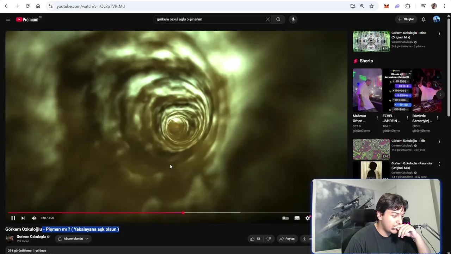Click the address bar URL
The height and width of the screenshot is (254, 451).
(x=91, y=6)
